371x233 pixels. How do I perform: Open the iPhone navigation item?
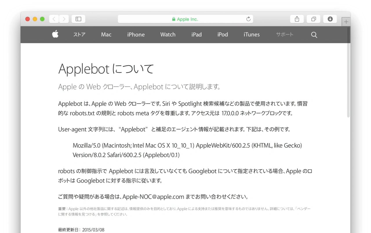point(136,35)
